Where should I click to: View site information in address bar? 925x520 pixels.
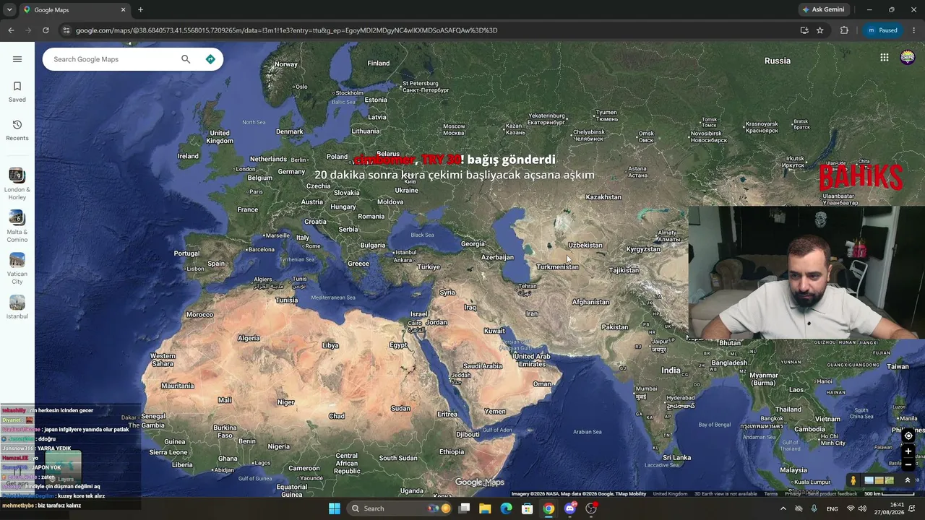(x=66, y=30)
